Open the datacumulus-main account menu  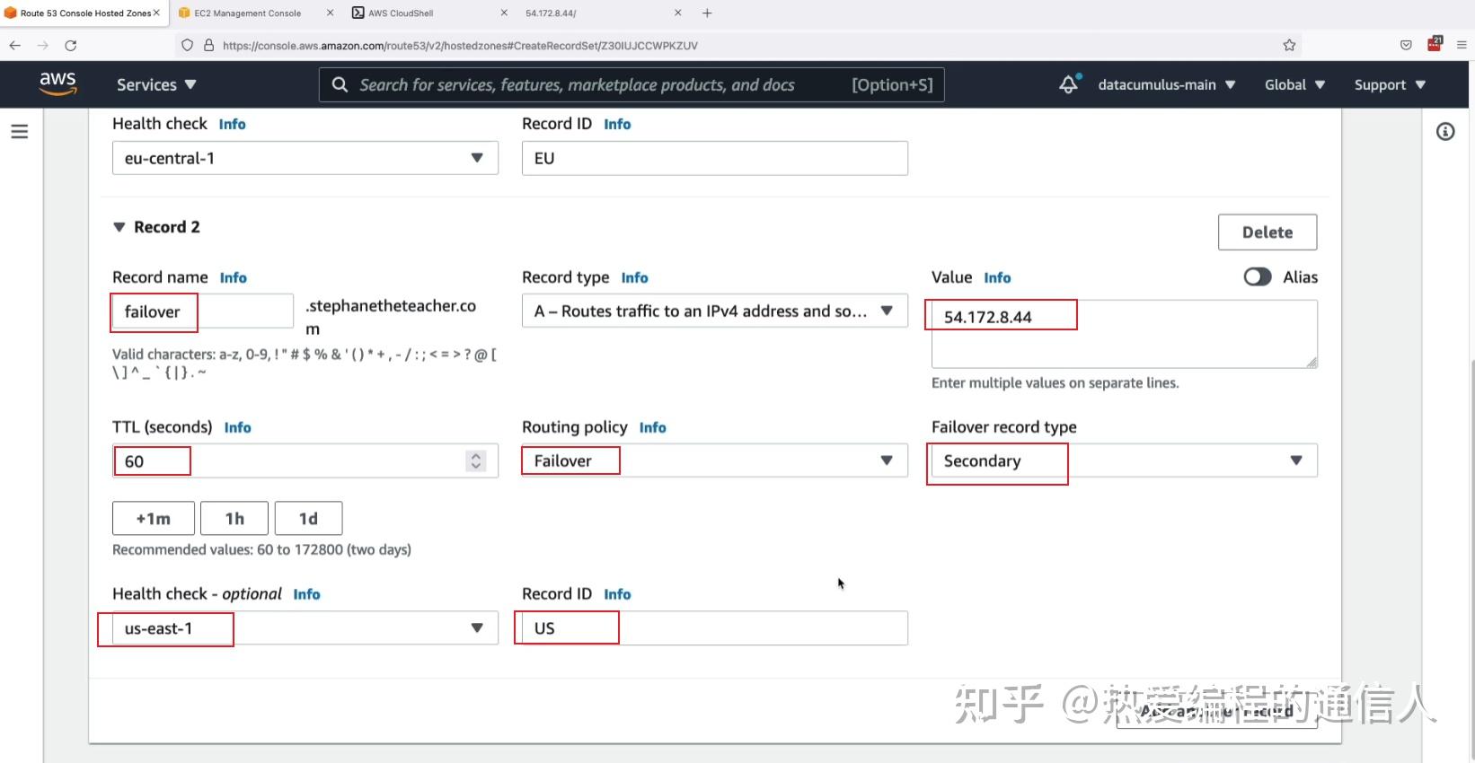coord(1166,84)
